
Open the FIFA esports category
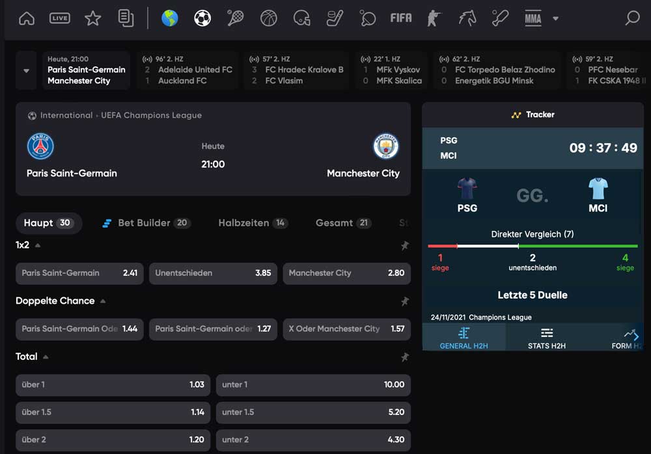[401, 18]
